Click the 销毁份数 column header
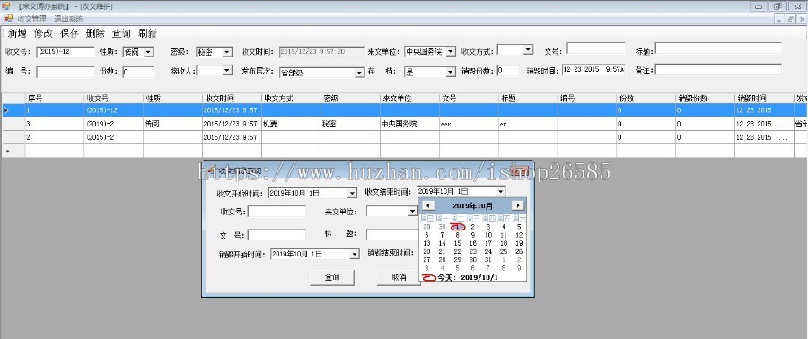Viewport: 808px width, 339px height. coord(706,99)
